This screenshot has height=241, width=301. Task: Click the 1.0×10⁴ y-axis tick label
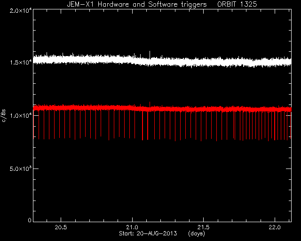click(x=21, y=115)
